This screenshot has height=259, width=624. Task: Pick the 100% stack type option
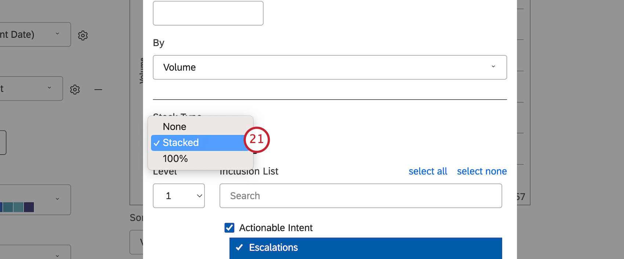tap(175, 158)
